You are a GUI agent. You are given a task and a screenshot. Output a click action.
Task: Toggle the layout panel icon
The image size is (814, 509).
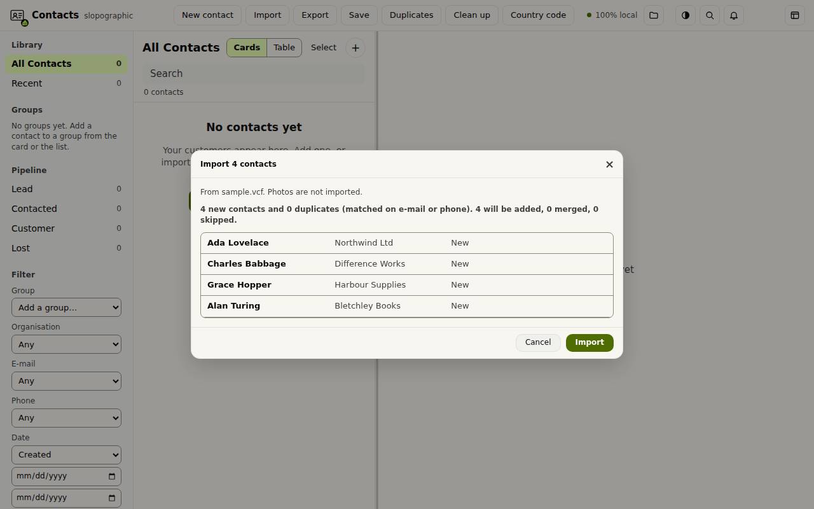coord(795,15)
